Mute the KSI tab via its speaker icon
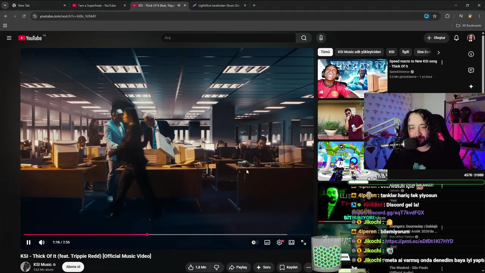The image size is (485, 273). [x=179, y=5]
